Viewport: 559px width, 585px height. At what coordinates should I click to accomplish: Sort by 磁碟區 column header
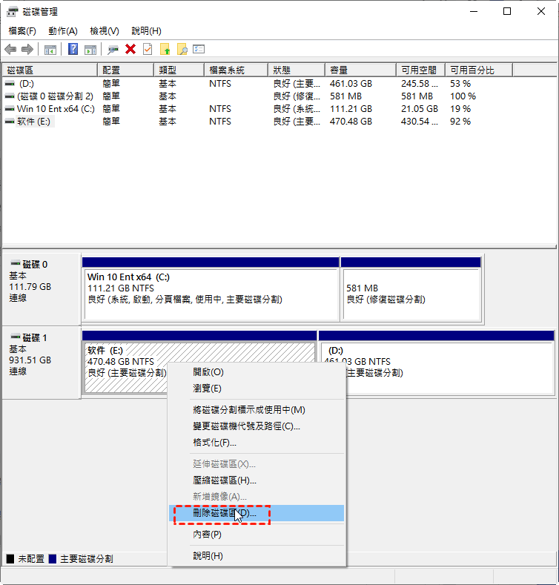(50, 70)
